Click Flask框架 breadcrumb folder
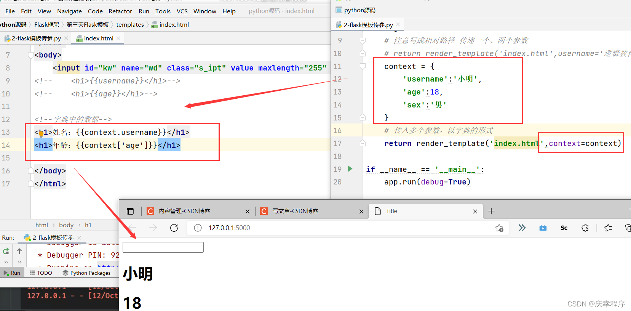 [x=47, y=24]
